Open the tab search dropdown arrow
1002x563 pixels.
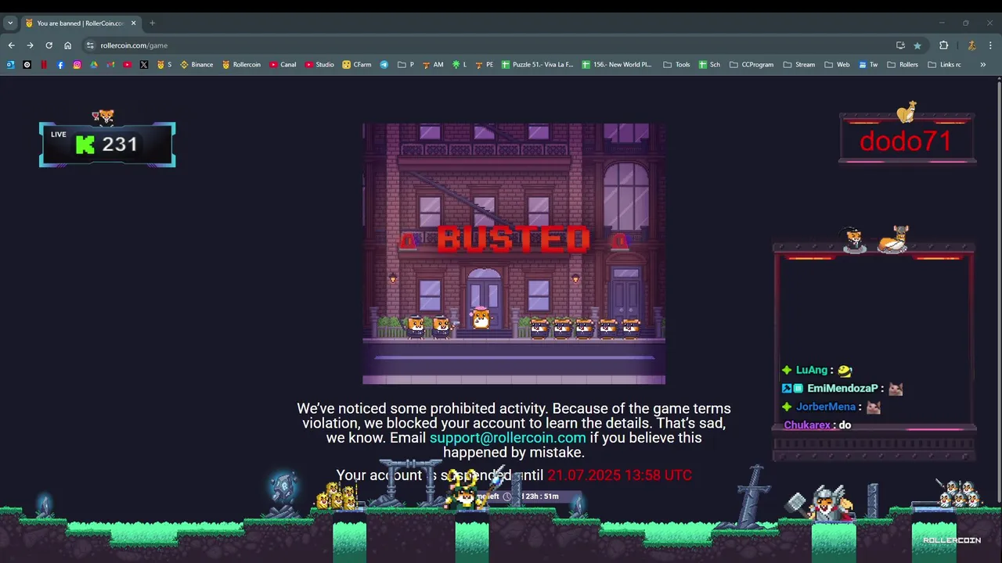point(10,23)
